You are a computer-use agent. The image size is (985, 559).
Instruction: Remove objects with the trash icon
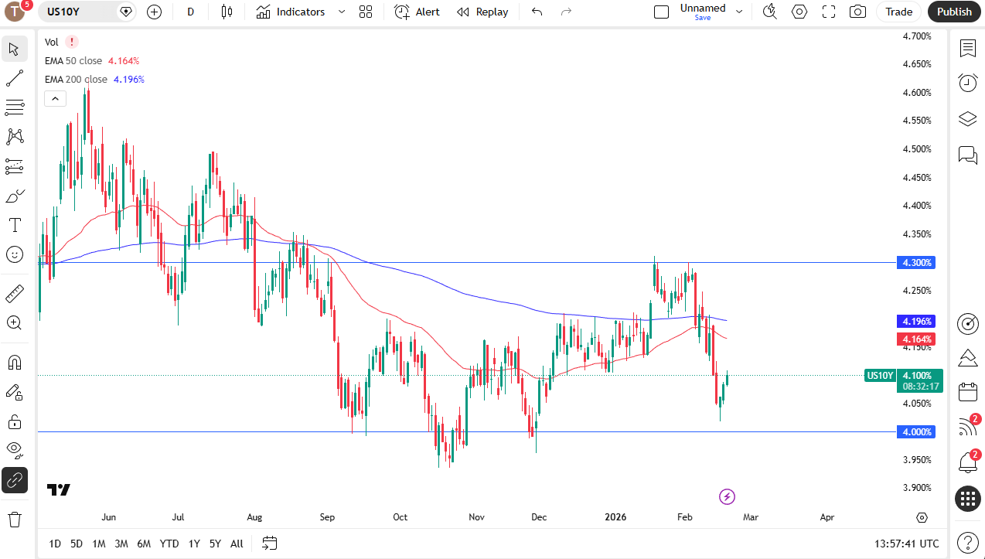[x=14, y=519]
